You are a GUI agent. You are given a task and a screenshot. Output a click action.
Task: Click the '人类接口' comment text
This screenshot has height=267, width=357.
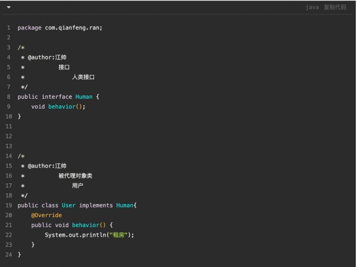(x=83, y=77)
